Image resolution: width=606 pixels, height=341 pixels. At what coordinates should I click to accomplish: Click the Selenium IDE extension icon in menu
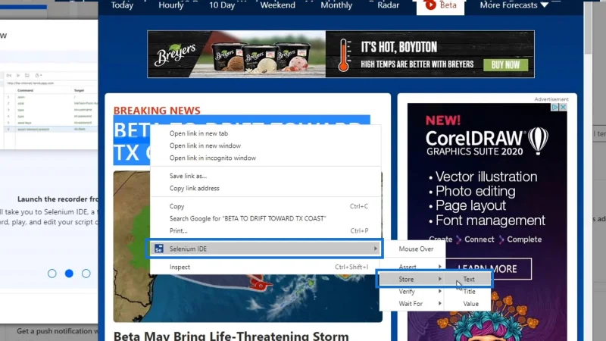(x=159, y=249)
